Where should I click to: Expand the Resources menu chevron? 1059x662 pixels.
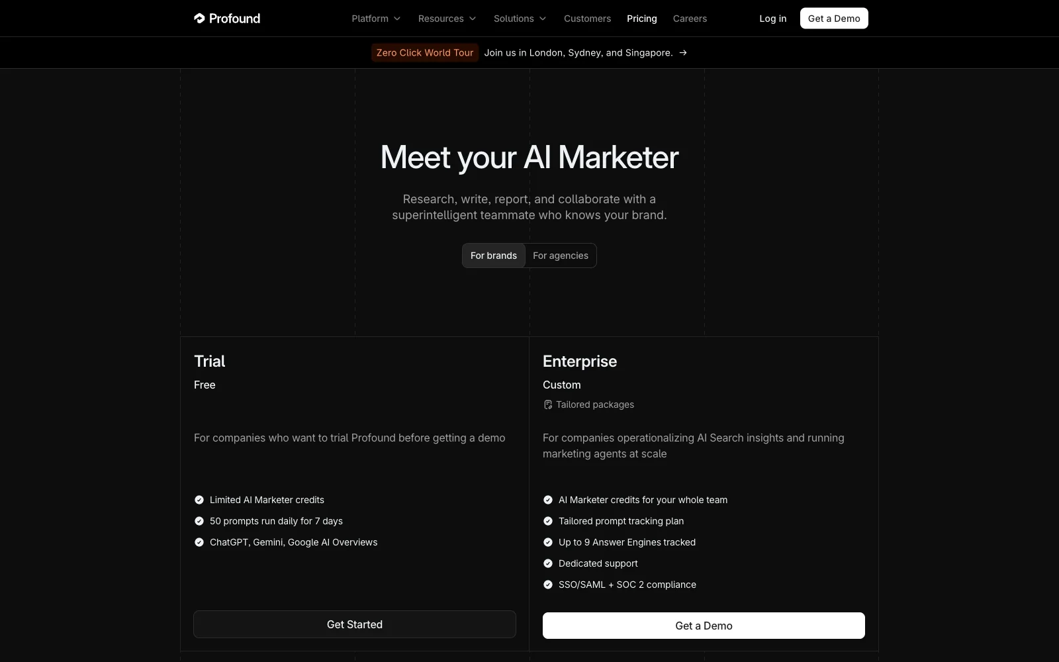pyautogui.click(x=473, y=19)
